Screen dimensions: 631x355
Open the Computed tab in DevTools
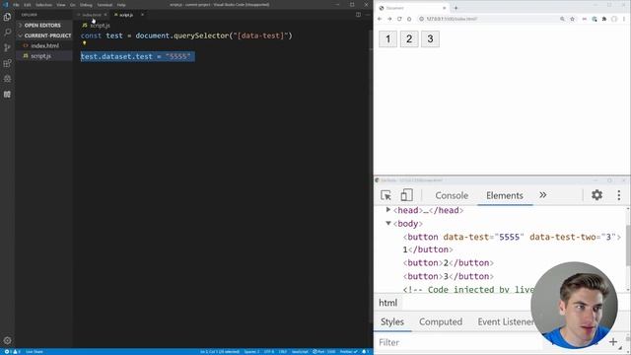click(441, 322)
